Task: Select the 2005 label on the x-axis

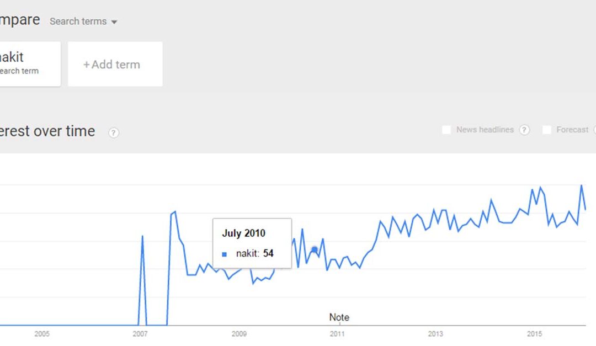Action: (42, 334)
